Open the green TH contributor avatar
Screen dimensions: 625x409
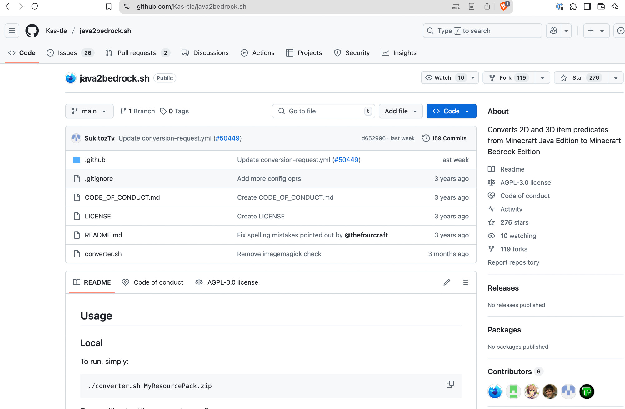coord(587,392)
